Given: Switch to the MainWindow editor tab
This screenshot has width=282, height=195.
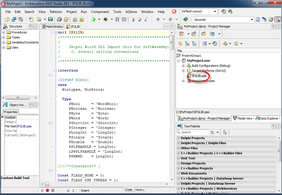Looking at the screenshot, I should tap(53, 27).
